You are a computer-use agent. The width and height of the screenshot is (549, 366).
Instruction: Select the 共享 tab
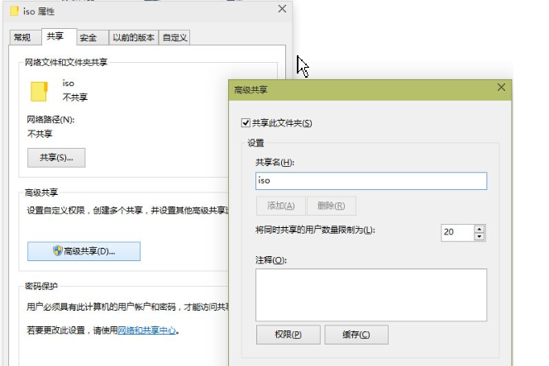pyautogui.click(x=55, y=36)
